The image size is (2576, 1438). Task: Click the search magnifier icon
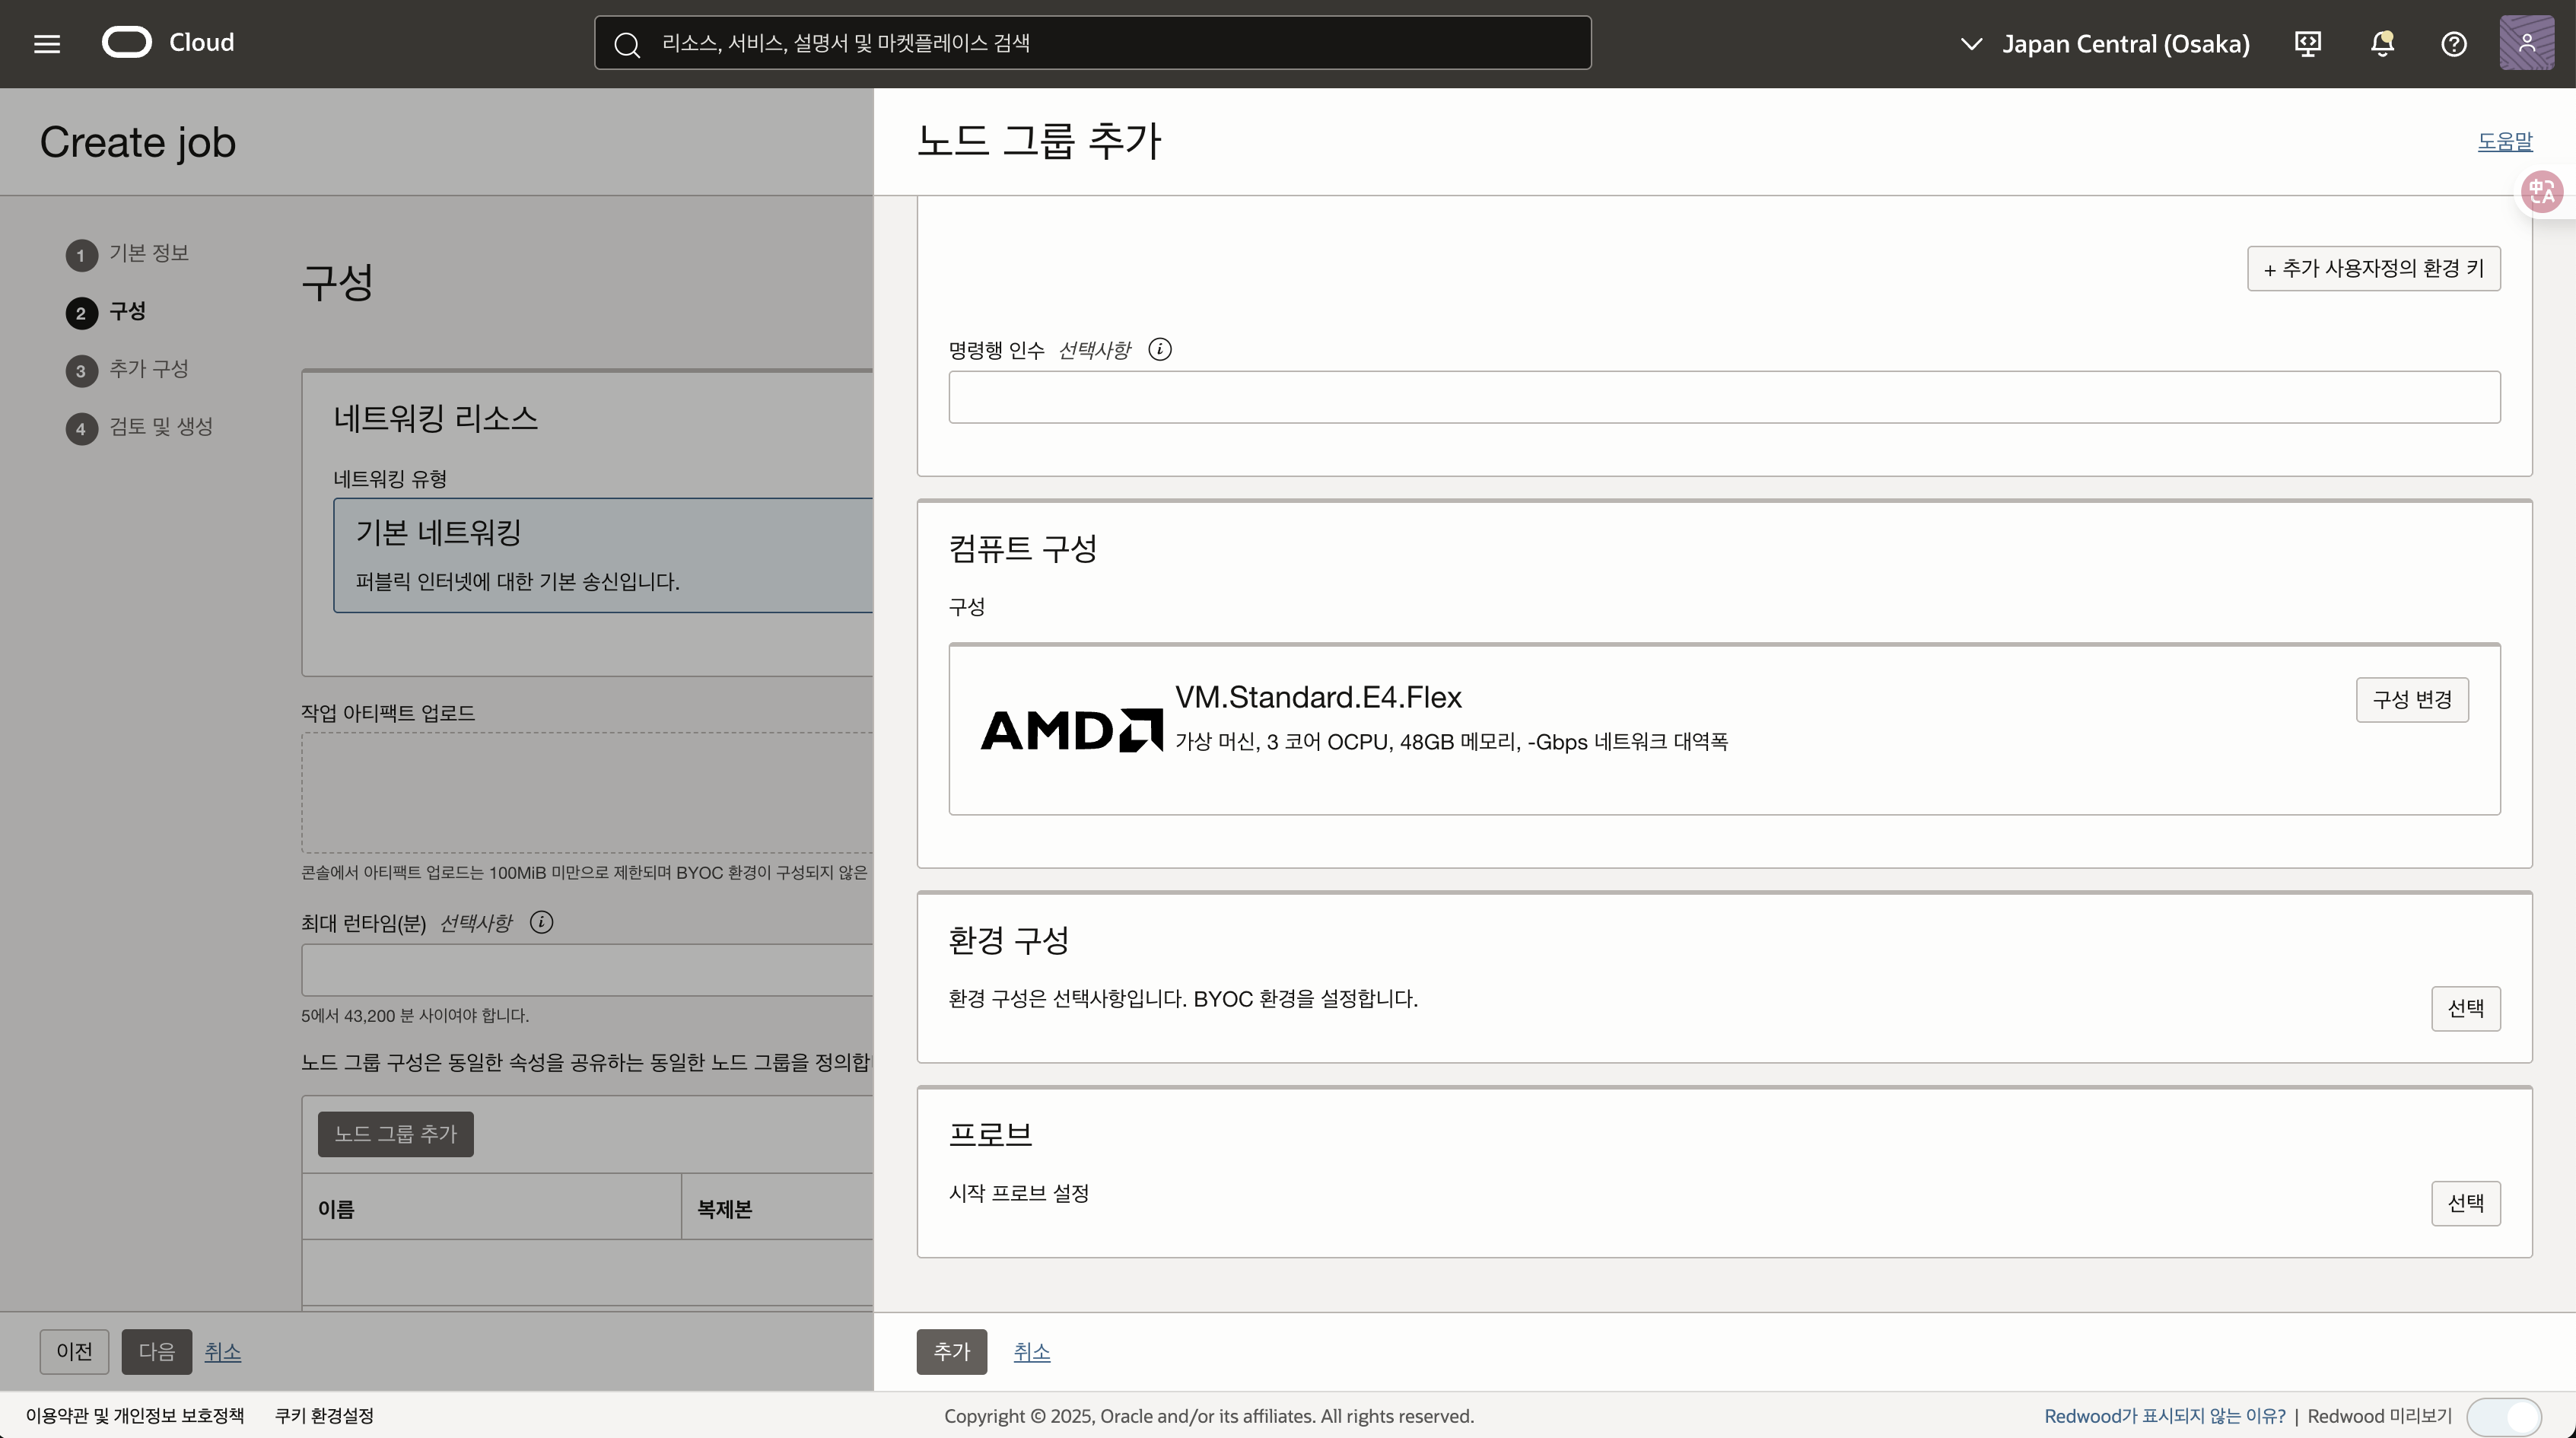(627, 44)
